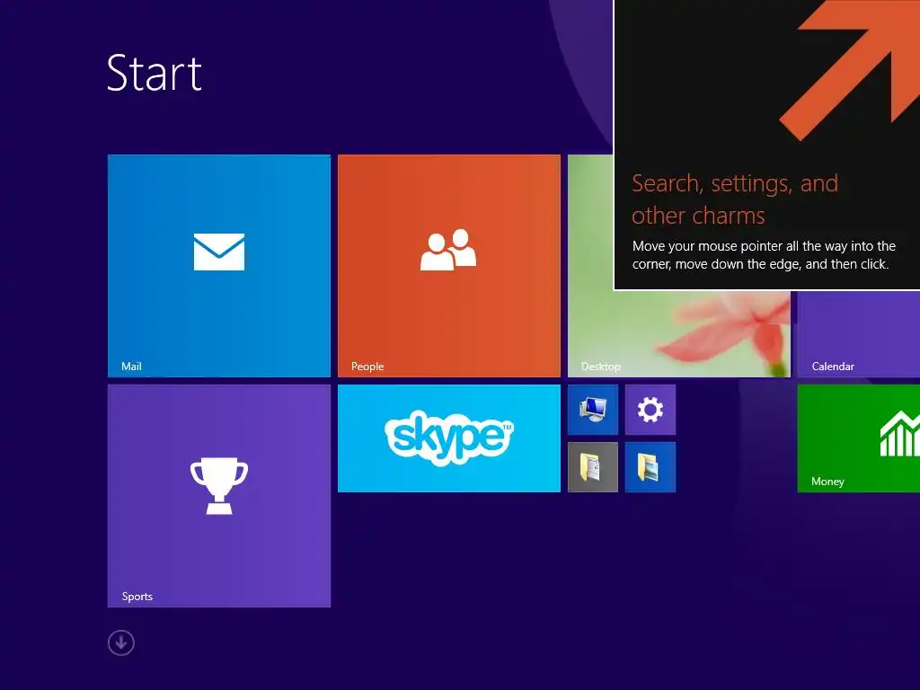Open the Money tile
Screen dimensions: 920x690
[858, 438]
